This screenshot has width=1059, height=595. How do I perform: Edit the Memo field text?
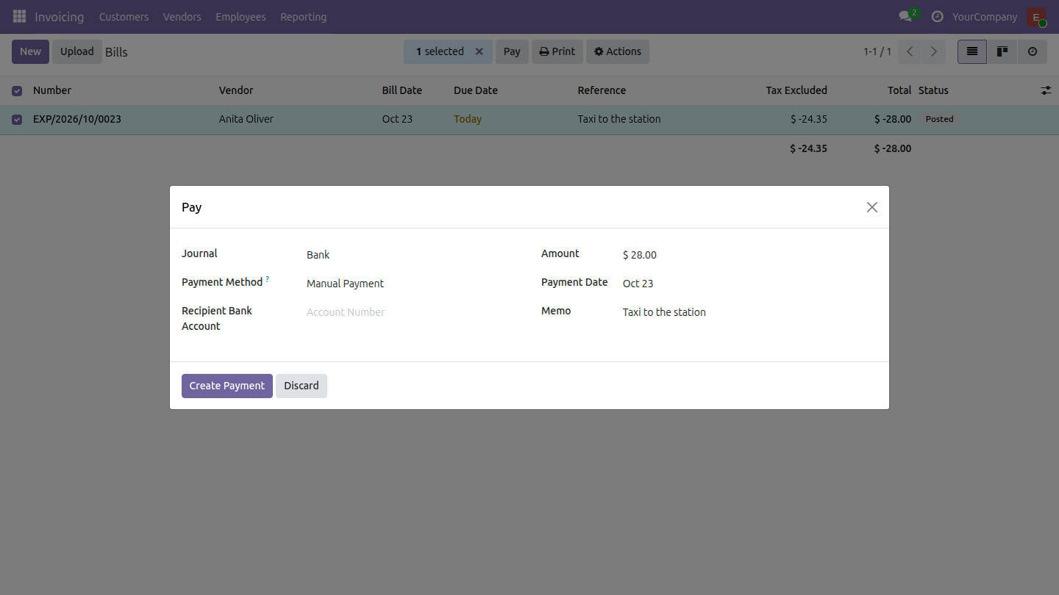(x=749, y=312)
